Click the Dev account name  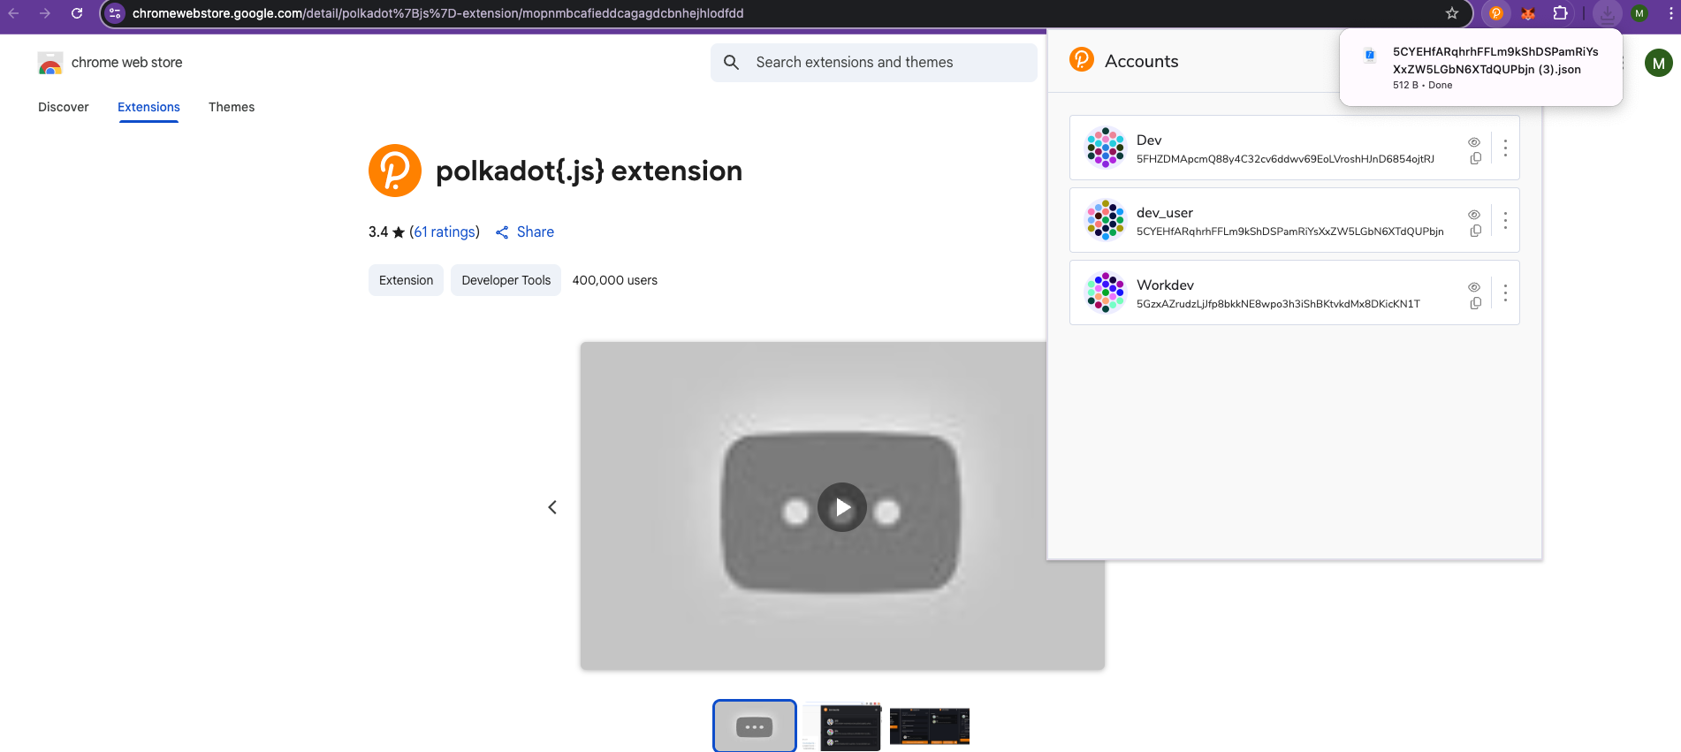pos(1149,141)
